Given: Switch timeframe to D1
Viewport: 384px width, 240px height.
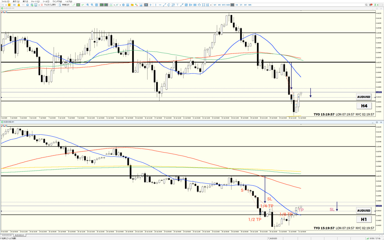Looking at the screenshot, I should pos(241,5).
